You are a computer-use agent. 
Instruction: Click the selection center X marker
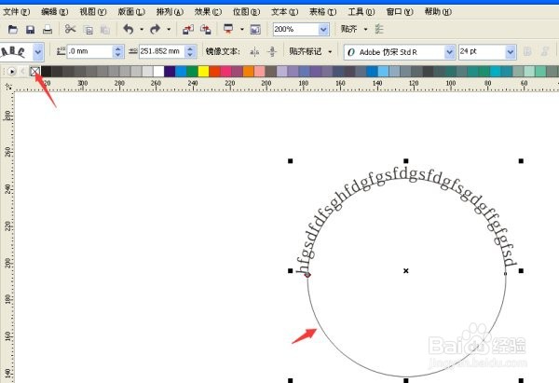405,271
